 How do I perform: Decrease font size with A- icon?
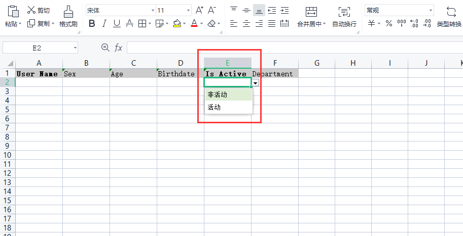coord(211,10)
